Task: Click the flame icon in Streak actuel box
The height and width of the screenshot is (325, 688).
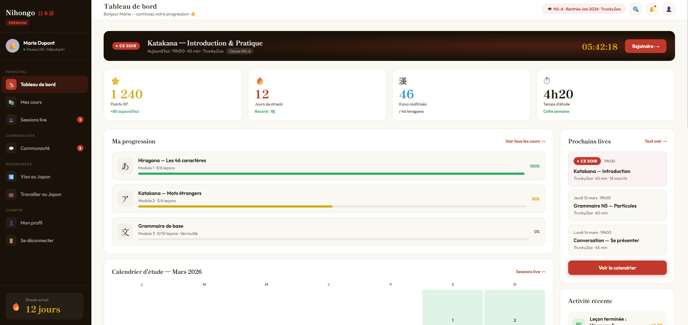Action: (x=16, y=306)
